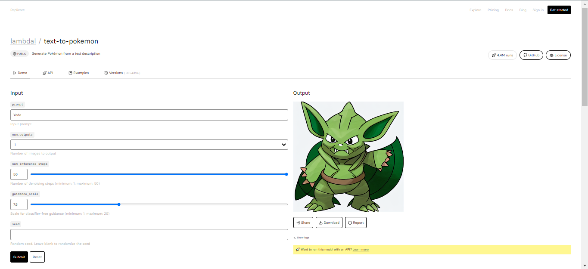Viewport: 588px width, 269px height.
Task: Open Blog in top navigation
Action: [523, 10]
